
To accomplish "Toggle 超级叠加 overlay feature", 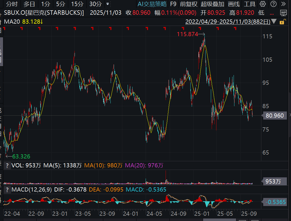I will click(x=212, y=4).
